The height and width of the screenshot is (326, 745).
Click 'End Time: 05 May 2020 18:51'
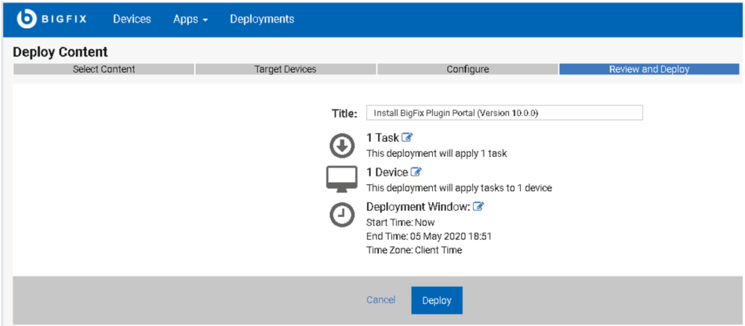click(429, 237)
